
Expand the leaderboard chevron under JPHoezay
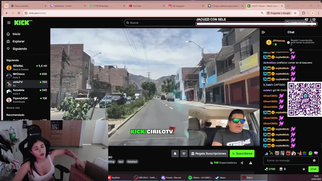(x=291, y=50)
